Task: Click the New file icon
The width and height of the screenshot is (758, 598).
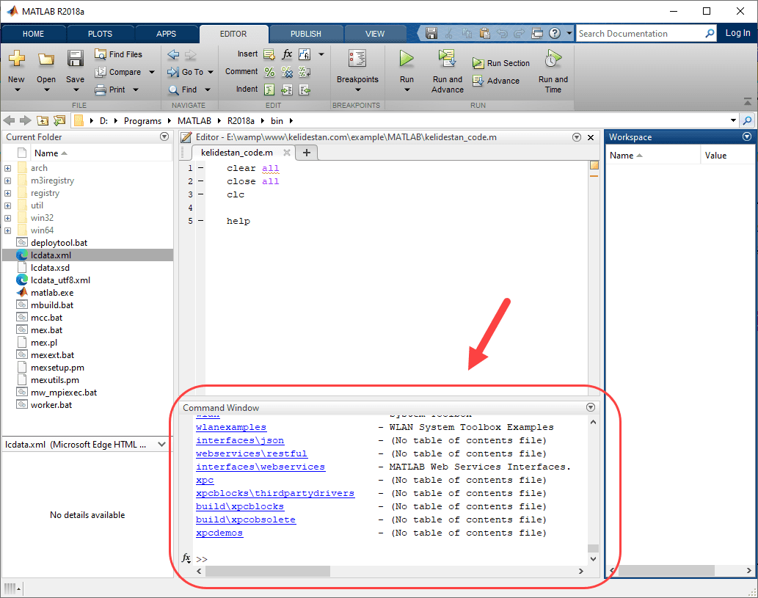Action: point(16,59)
